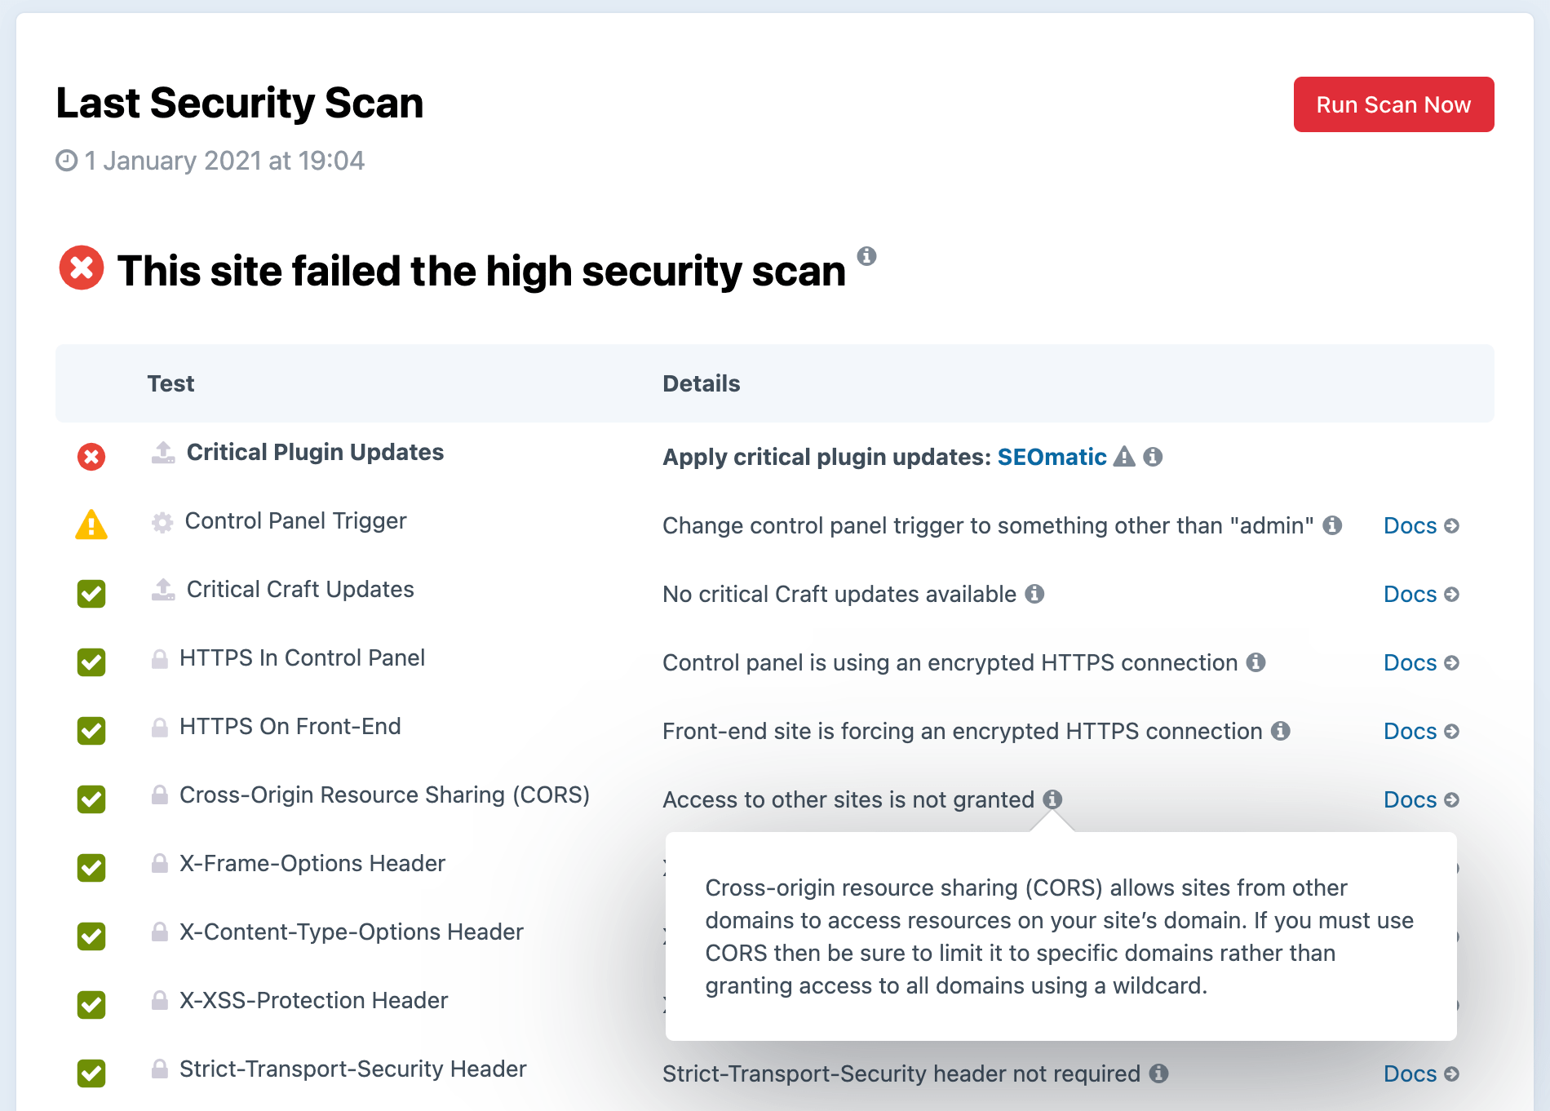Open Docs link for Control Panel Trigger
Image resolution: width=1550 pixels, height=1111 pixels.
pos(1420,525)
